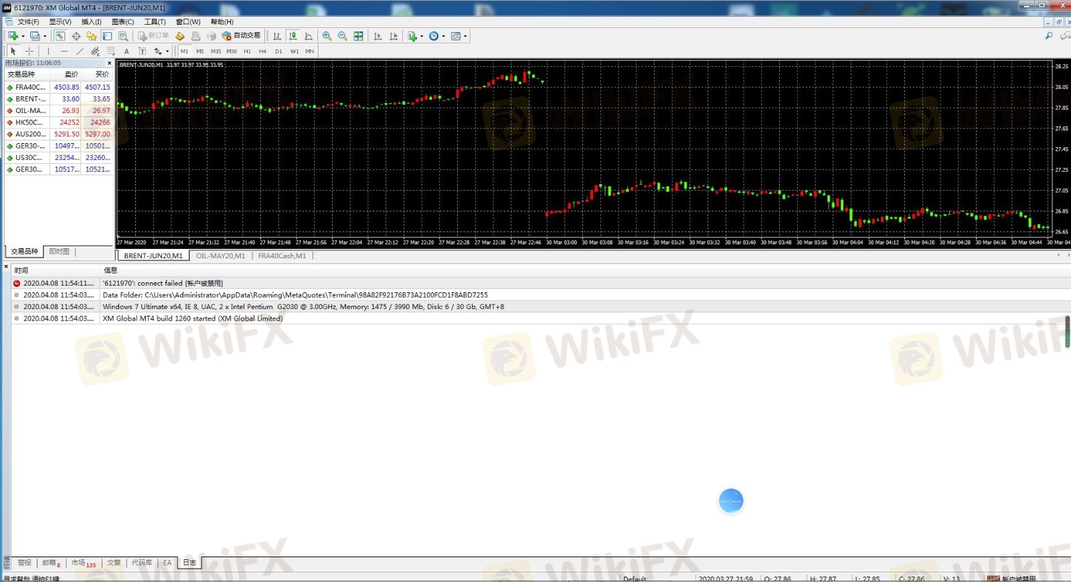Switch to OIL-MAY20,M1 chart tab
Image resolution: width=1071 pixels, height=582 pixels.
click(x=220, y=256)
